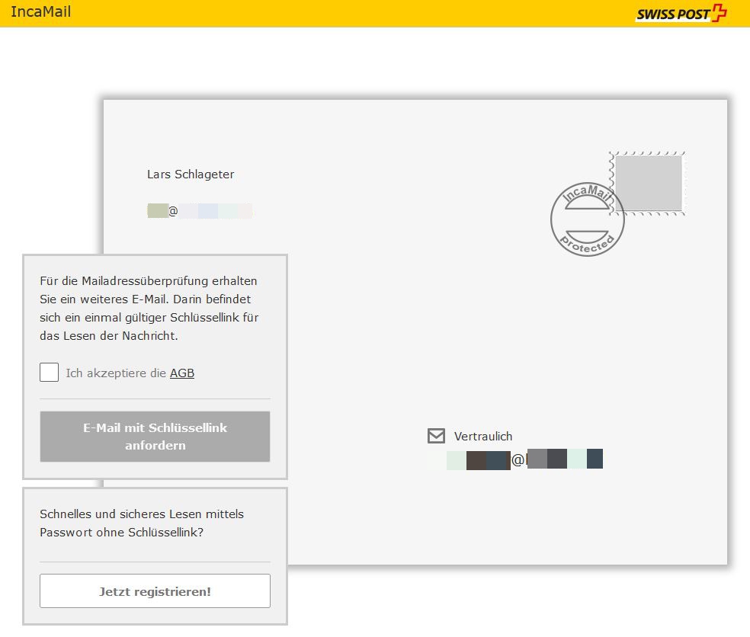The height and width of the screenshot is (637, 750).
Task: Click the IncaMail protected postmark stamp
Action: [586, 219]
